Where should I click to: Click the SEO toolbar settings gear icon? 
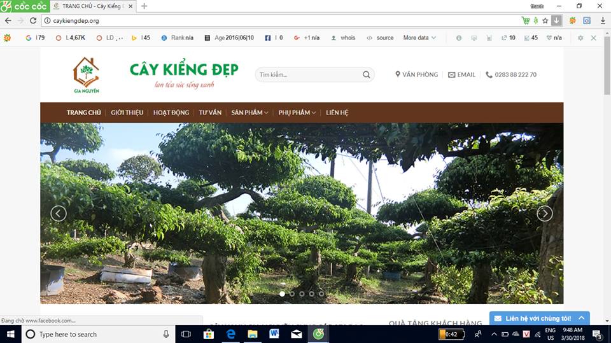(580, 38)
